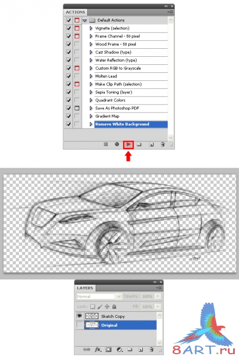This screenshot has height=359, width=239.
Task: Open the Normal blending mode dropdown
Action: [99, 296]
